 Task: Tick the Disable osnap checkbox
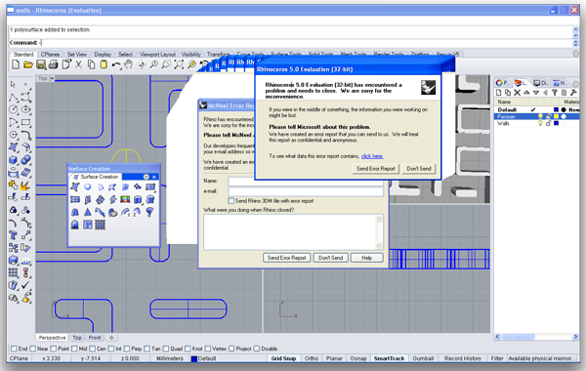[256, 349]
